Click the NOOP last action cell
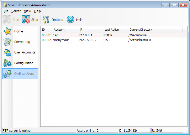Screen dimensions: 190x135 click(108, 35)
